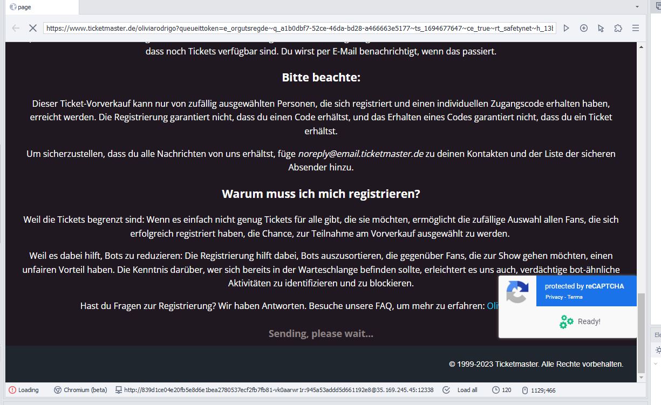Click the green gears Ready! icon
Screen dimensions: 661x405
(566, 321)
